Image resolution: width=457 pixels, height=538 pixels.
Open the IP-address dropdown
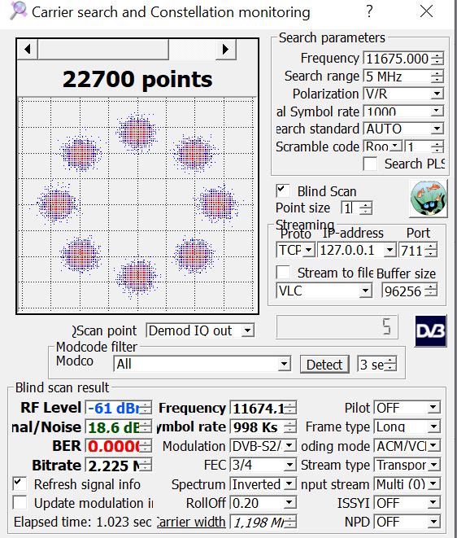(x=390, y=250)
